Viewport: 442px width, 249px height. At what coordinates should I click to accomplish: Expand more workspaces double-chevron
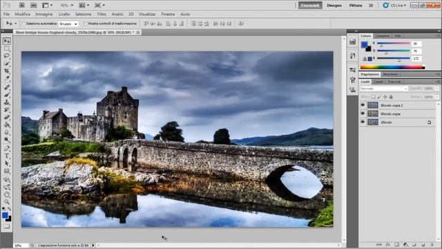click(x=371, y=6)
